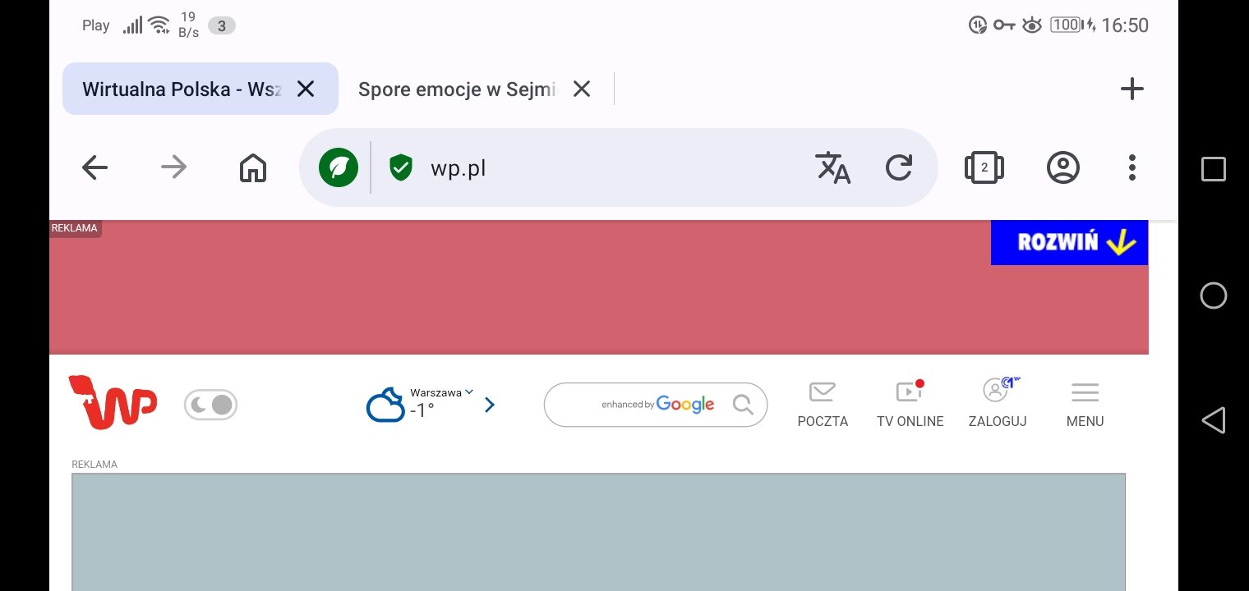Go to the browser home page
1249x591 pixels.
click(253, 168)
